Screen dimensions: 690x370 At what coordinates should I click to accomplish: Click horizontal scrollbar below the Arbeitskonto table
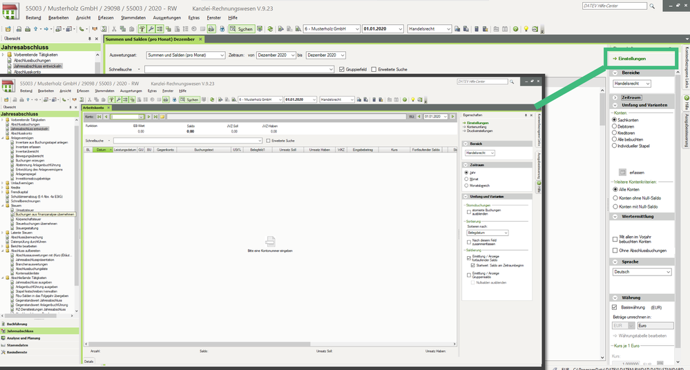pos(198,344)
